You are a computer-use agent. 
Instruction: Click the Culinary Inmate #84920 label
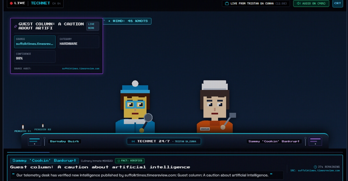97,161
